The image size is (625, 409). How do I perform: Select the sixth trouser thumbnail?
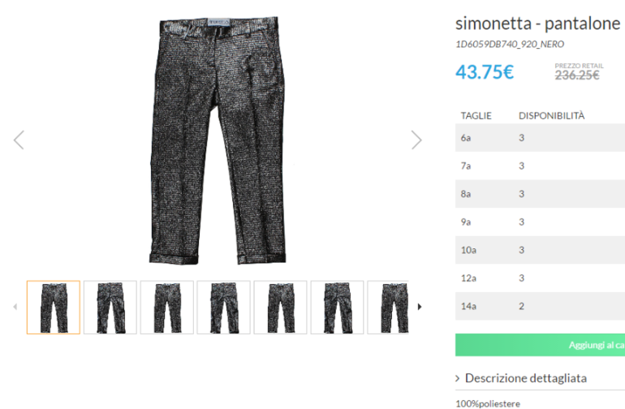click(x=338, y=308)
